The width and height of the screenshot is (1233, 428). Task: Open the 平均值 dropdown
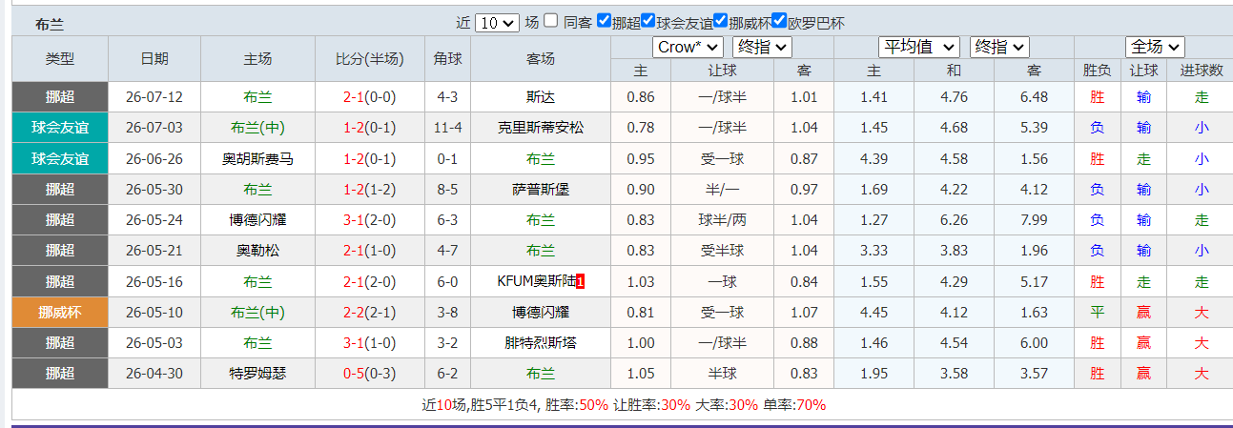[x=919, y=47]
